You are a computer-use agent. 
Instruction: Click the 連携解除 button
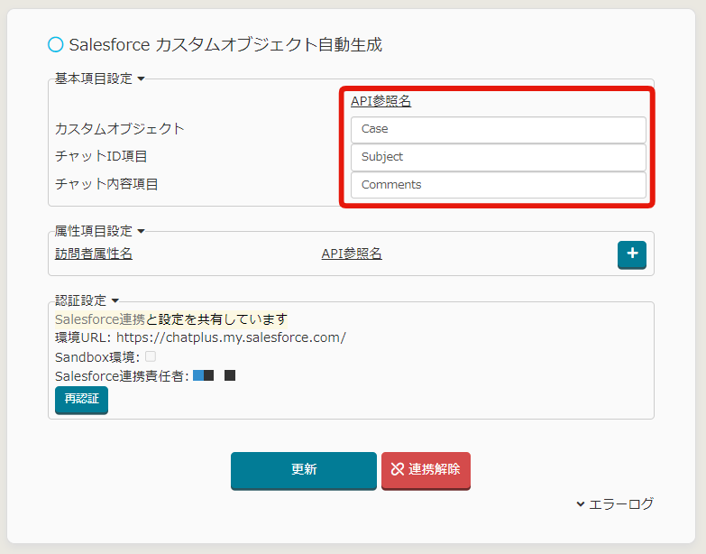click(426, 470)
